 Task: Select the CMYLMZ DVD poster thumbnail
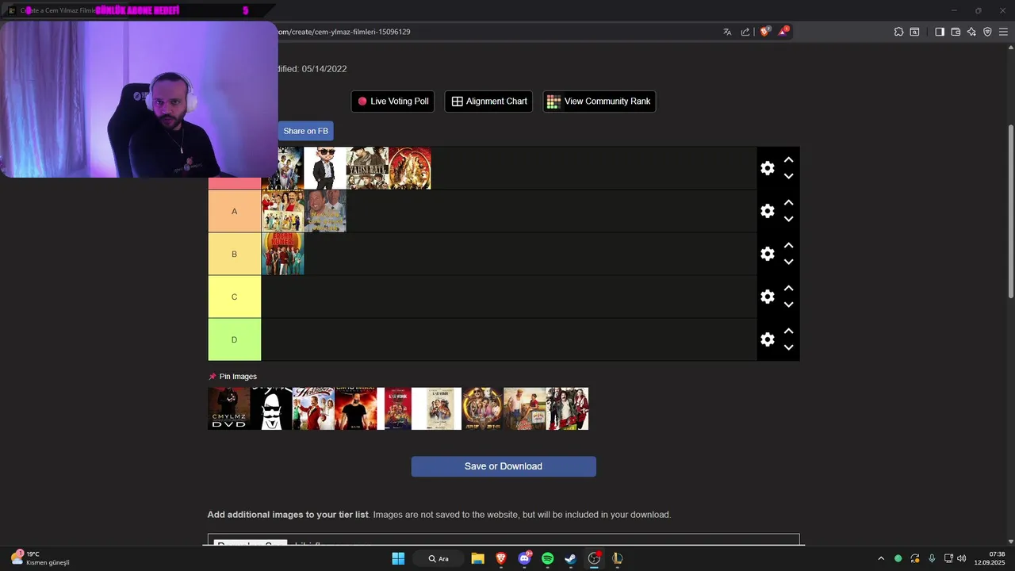click(x=228, y=408)
